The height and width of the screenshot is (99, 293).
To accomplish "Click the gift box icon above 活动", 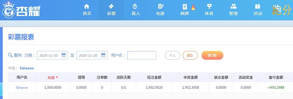I will click(x=258, y=7).
